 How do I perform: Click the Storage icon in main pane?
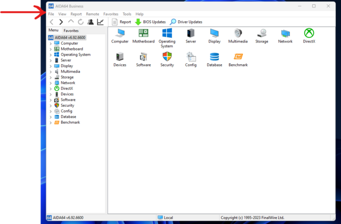(262, 34)
